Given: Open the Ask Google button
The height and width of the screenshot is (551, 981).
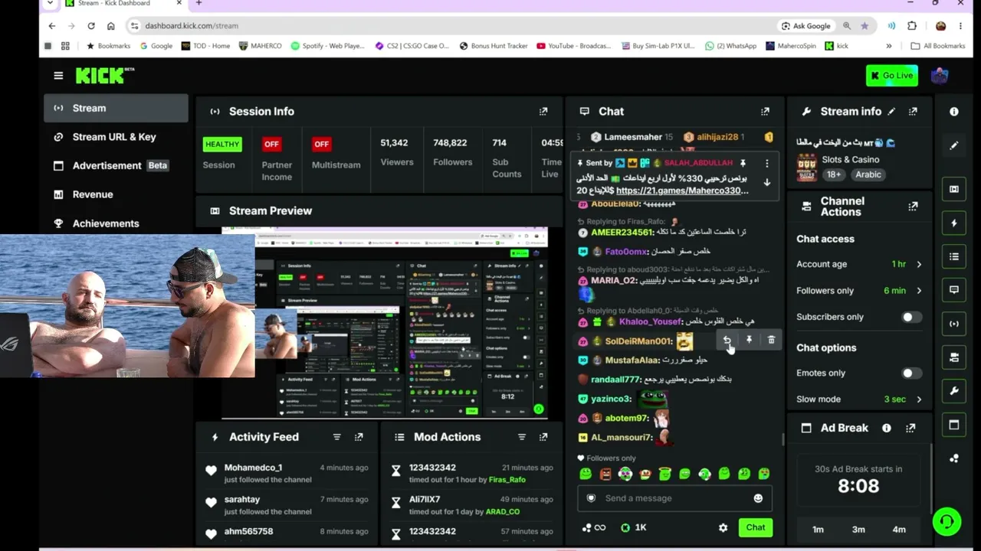Looking at the screenshot, I should click(x=805, y=26).
